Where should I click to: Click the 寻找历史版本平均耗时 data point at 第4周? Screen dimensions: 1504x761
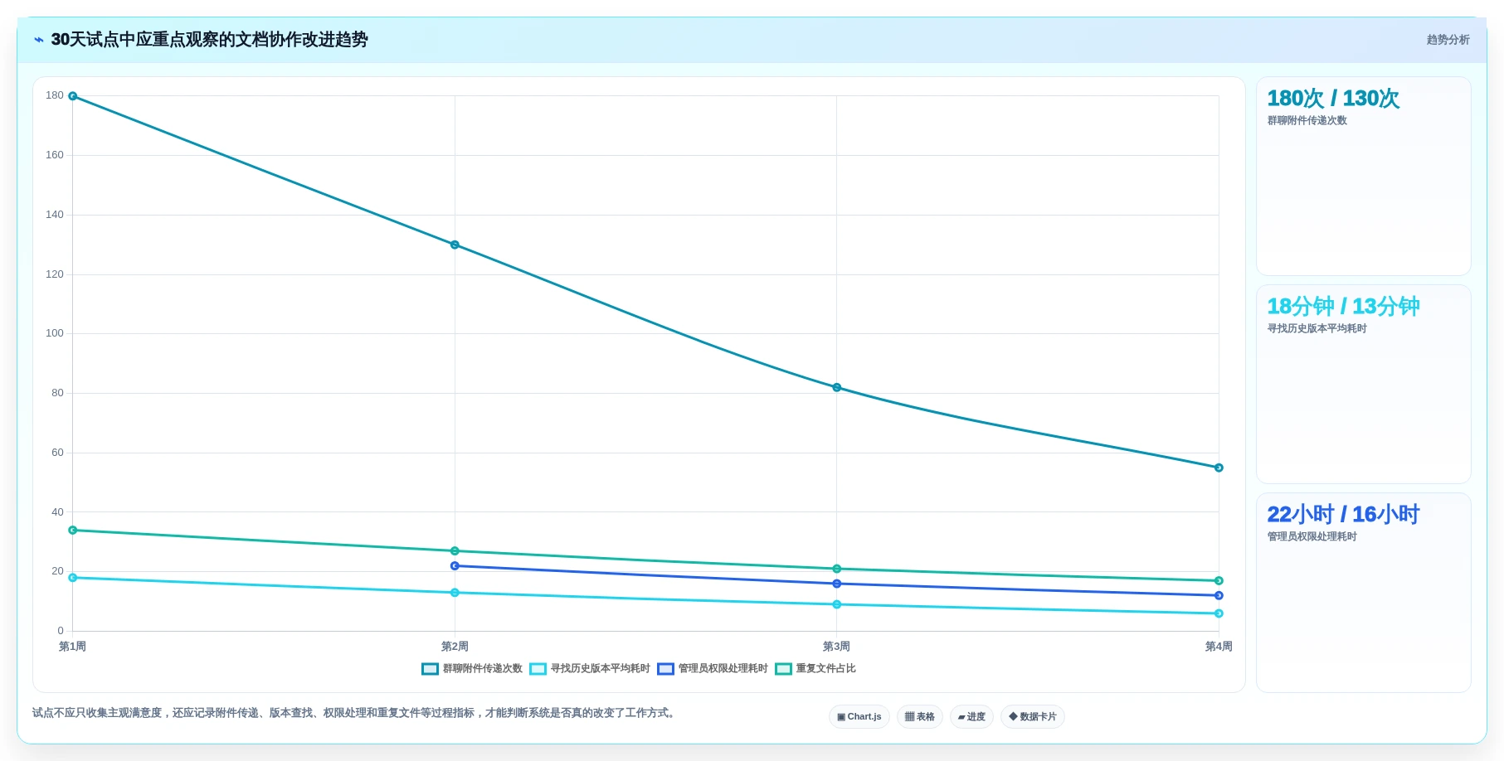1219,613
